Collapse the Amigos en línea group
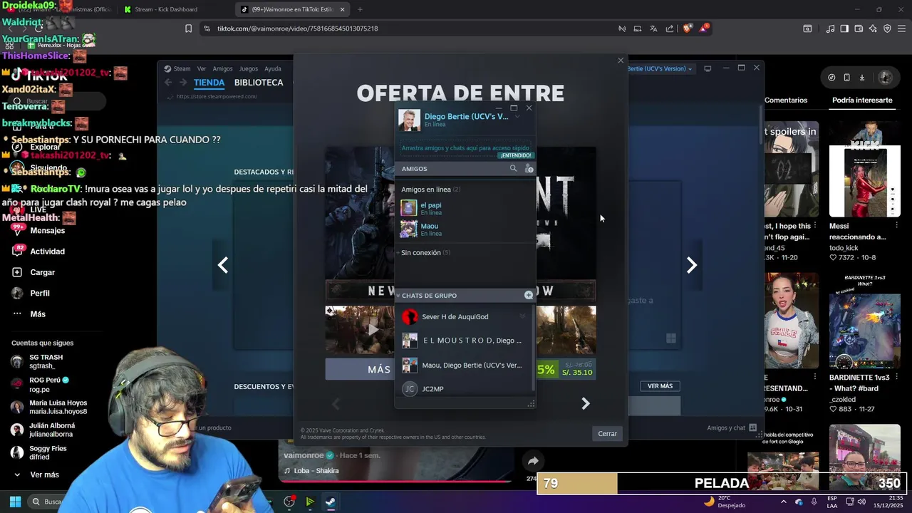 pyautogui.click(x=430, y=190)
